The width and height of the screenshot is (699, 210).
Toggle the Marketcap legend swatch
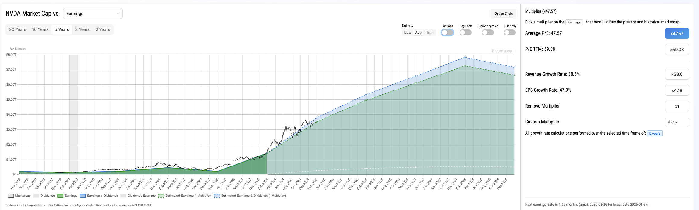[x=11, y=196]
